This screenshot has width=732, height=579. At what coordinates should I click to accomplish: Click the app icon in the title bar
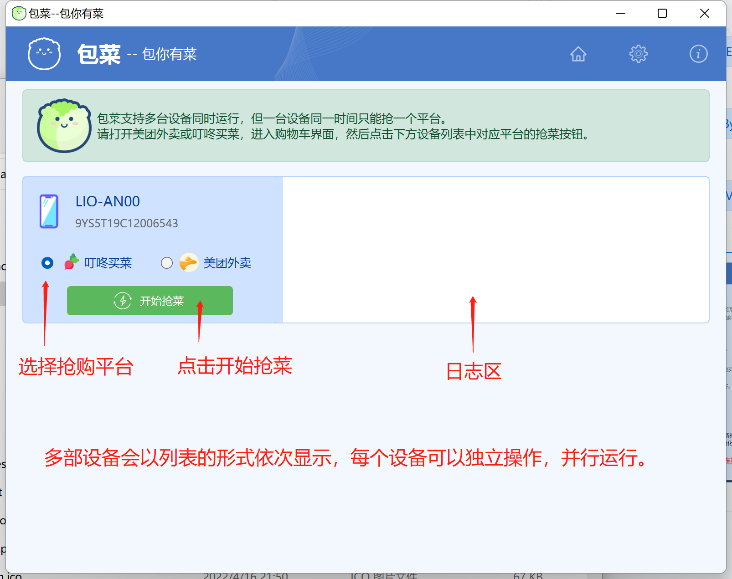pyautogui.click(x=19, y=13)
